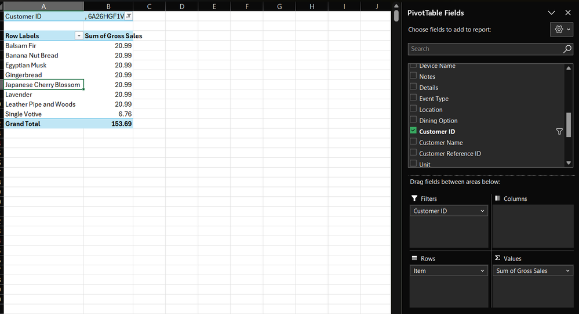Tick the Location field checkbox
579x314 pixels.
coord(413,109)
